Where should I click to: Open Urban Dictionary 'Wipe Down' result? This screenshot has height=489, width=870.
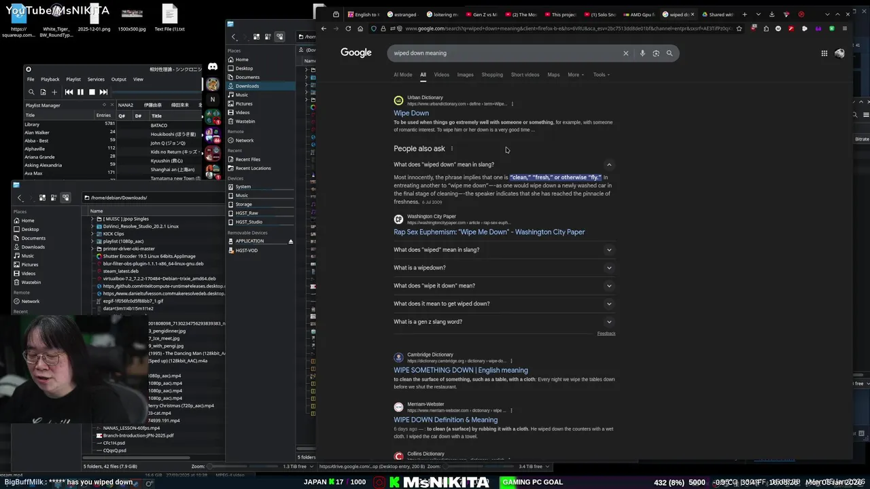tap(411, 113)
